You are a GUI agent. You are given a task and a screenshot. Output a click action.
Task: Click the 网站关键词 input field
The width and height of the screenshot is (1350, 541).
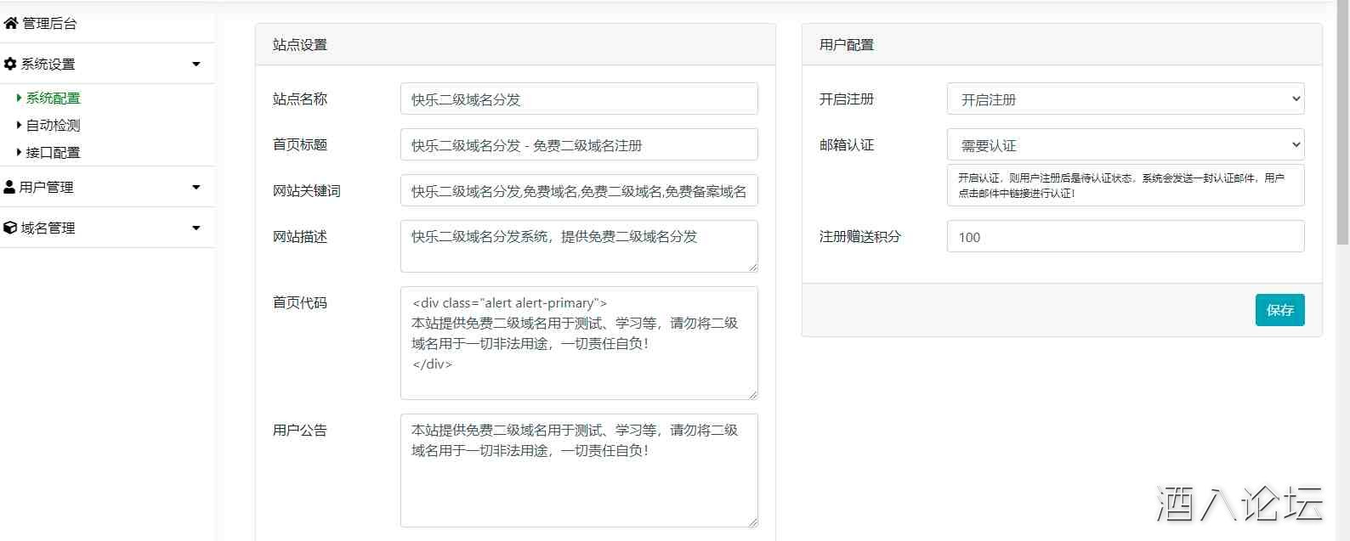pos(578,191)
